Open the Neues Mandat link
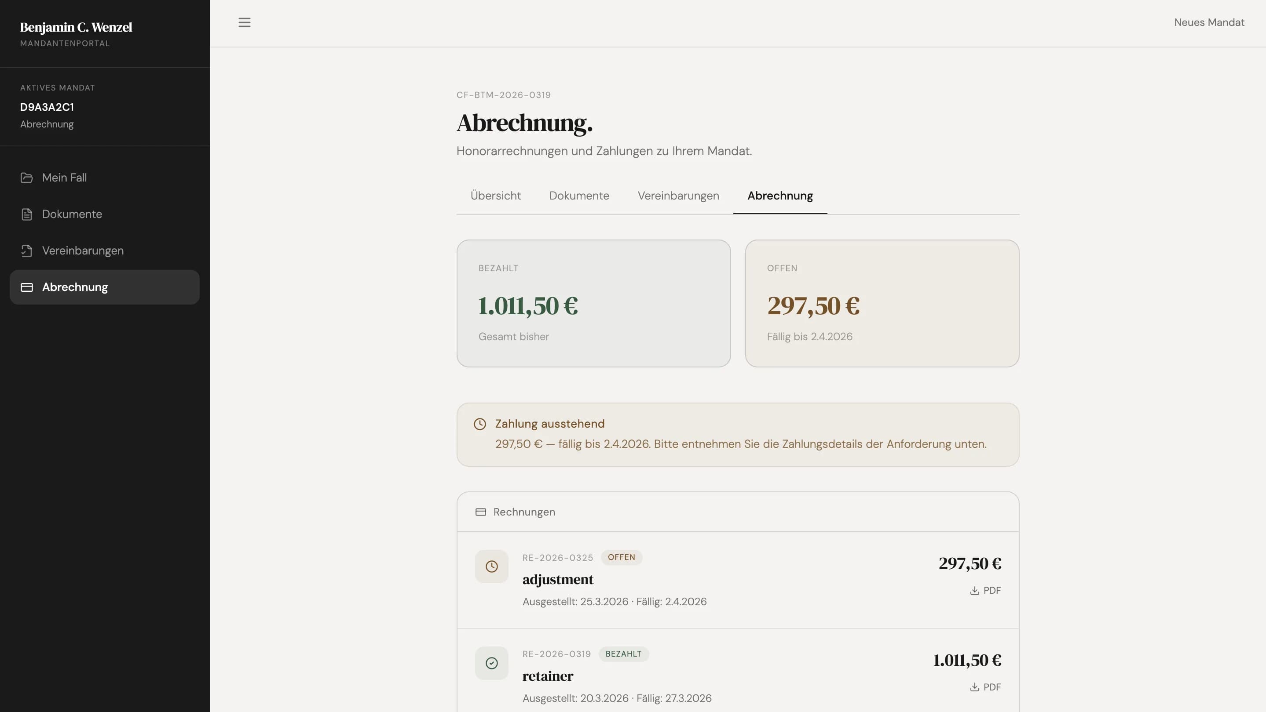The width and height of the screenshot is (1266, 712). [x=1208, y=22]
